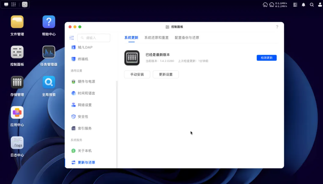Launch 任务管理器 from the desktop
This screenshot has height=184, width=323.
pos(49,52)
